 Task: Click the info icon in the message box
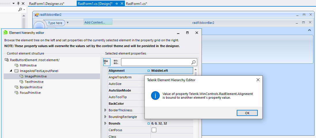[155, 96]
